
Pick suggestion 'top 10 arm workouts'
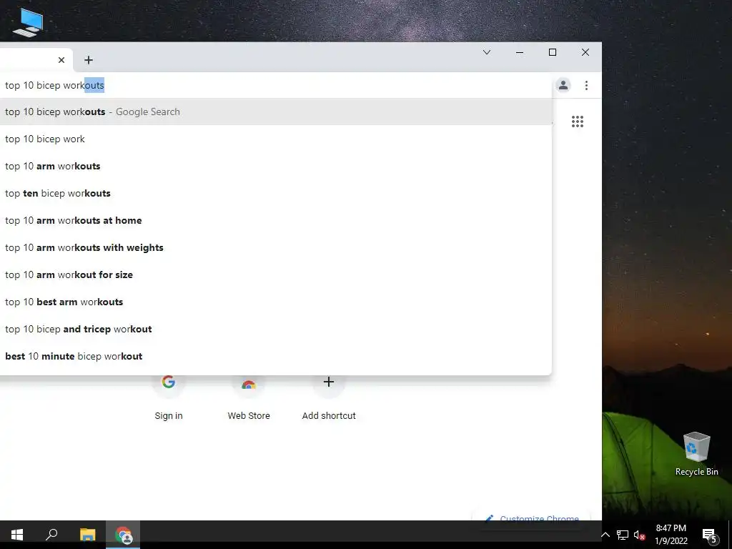click(275, 166)
